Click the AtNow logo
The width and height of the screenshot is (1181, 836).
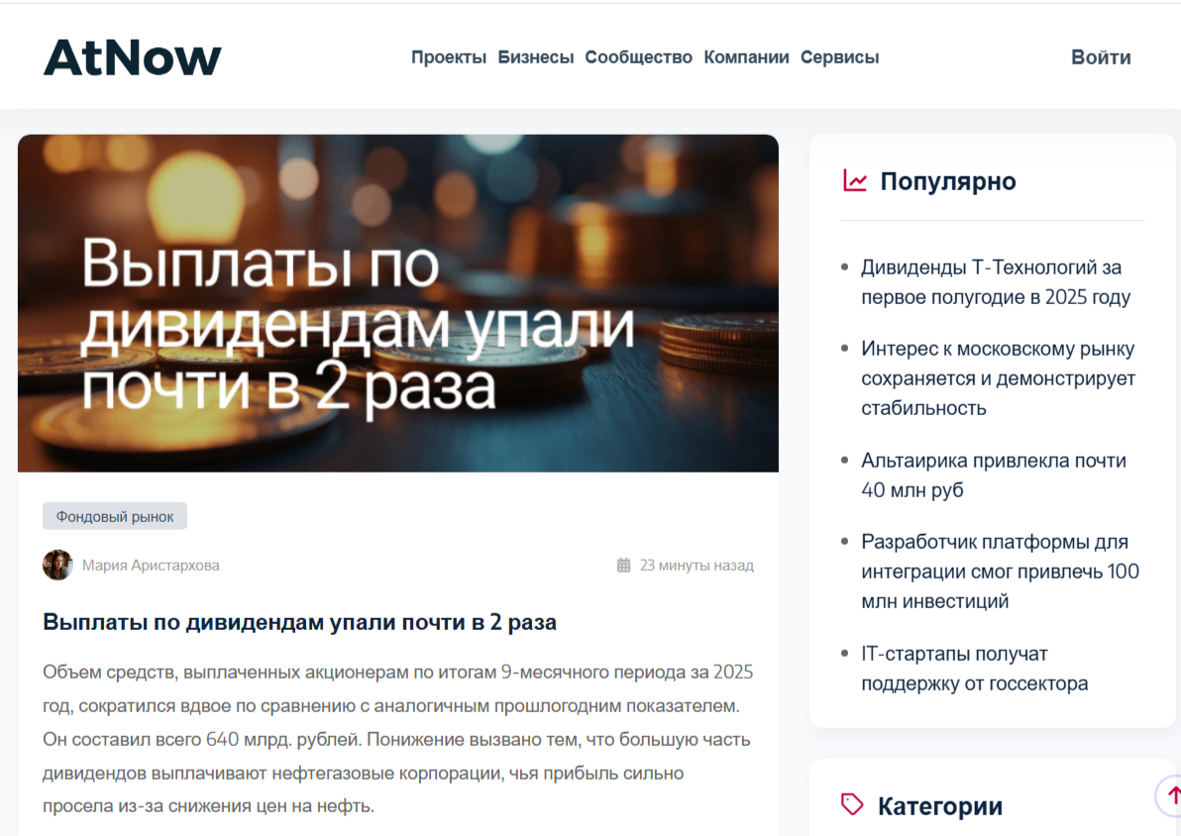click(x=133, y=57)
